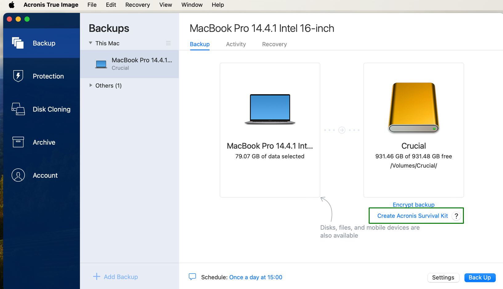Click the Encrypt backup link
This screenshot has width=503, height=289.
413,205
